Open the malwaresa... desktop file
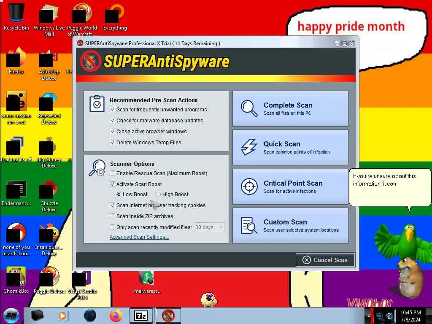The image size is (432, 324). pyautogui.click(x=148, y=282)
